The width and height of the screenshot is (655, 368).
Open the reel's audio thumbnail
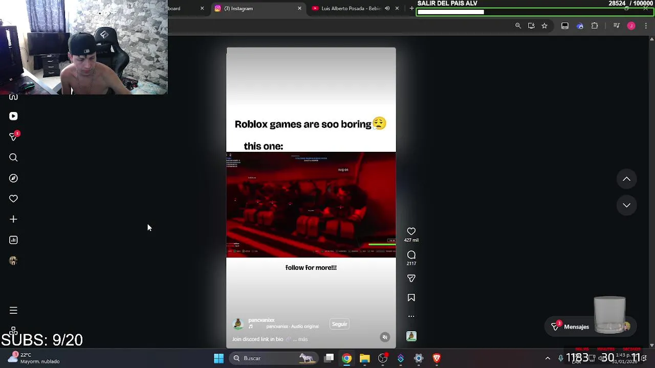coord(411,336)
